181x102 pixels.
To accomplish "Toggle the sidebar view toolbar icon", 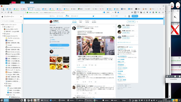I will (135, 12).
